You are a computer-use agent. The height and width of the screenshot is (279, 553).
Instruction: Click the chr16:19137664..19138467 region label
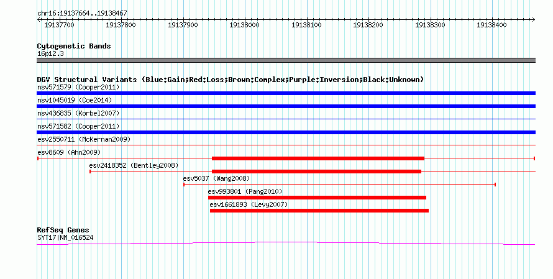[82, 14]
